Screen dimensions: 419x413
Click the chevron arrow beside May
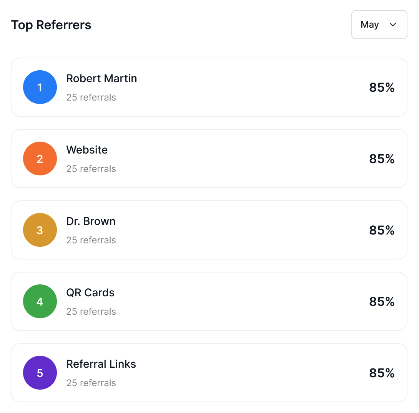(392, 25)
